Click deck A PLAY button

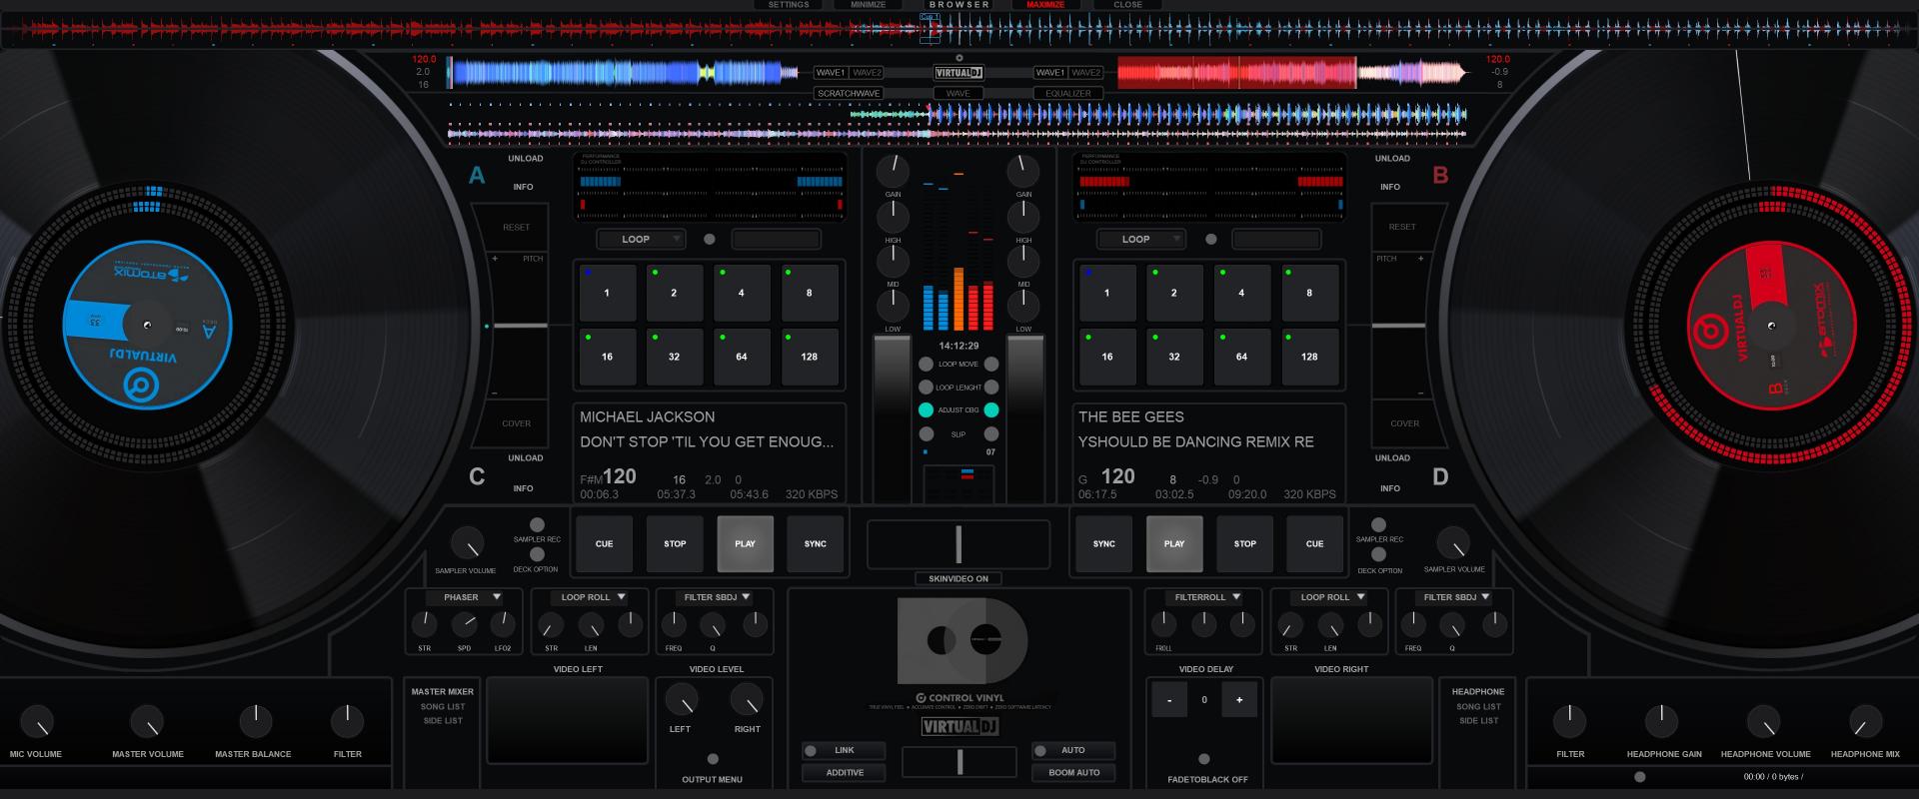tap(745, 544)
